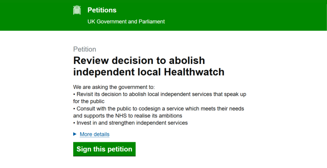Screen dimensions: 327x168
Task: Click the word codesign in the description
Action: [x=150, y=109]
